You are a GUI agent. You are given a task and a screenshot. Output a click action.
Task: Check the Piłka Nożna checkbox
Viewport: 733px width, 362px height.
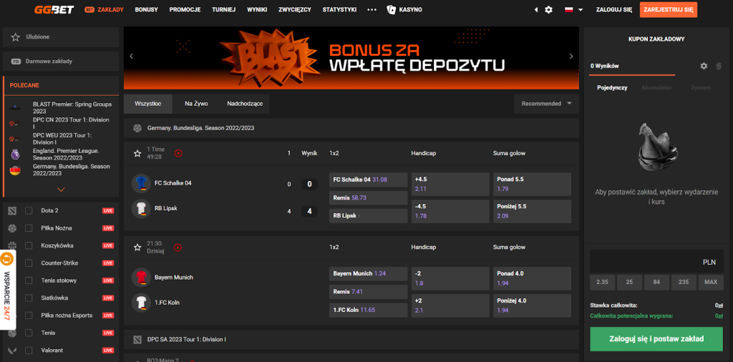tap(29, 228)
